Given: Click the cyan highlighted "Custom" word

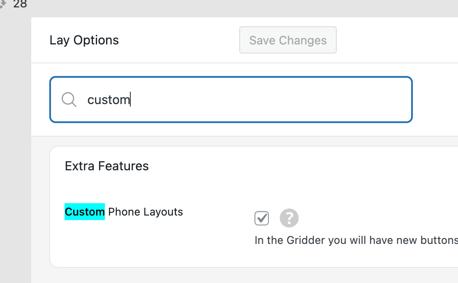Looking at the screenshot, I should coord(85,212).
